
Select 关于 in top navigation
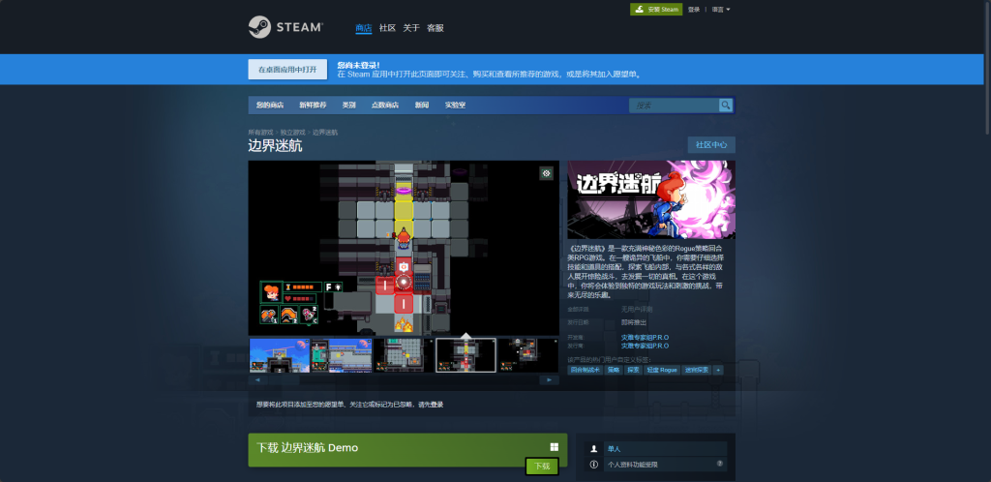[411, 28]
